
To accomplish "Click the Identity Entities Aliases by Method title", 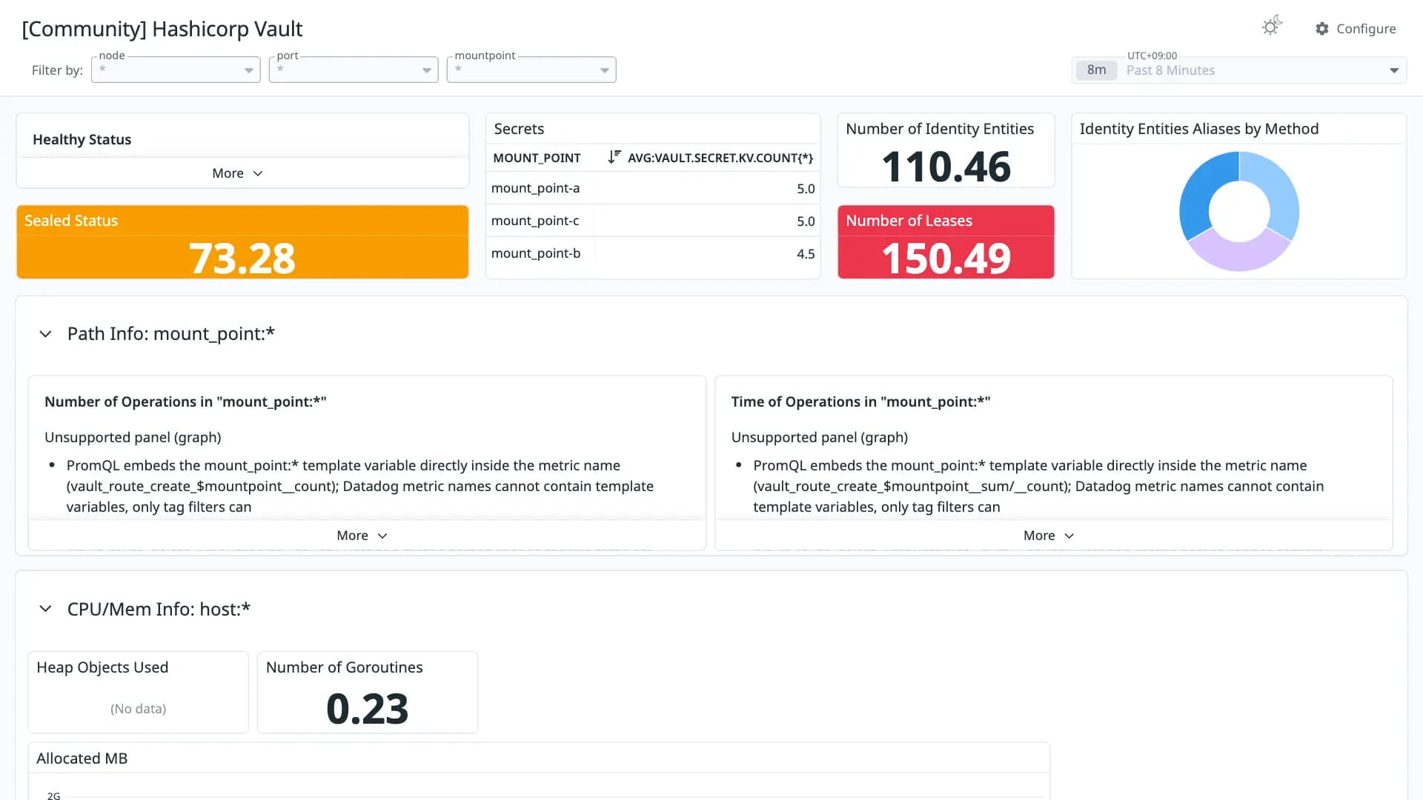I will [1199, 129].
